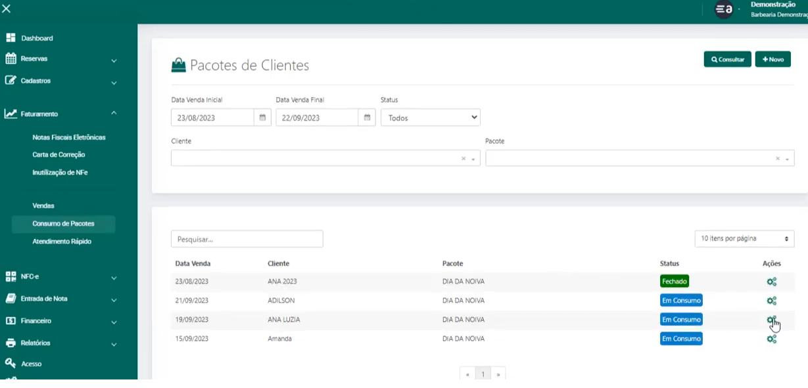The height and width of the screenshot is (388, 808).
Task: Go to Atendimento Rápido in sidebar
Action: (x=62, y=242)
